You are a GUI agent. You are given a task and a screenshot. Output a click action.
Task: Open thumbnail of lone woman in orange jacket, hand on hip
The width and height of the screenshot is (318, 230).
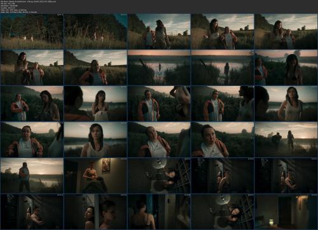[x=95, y=68]
